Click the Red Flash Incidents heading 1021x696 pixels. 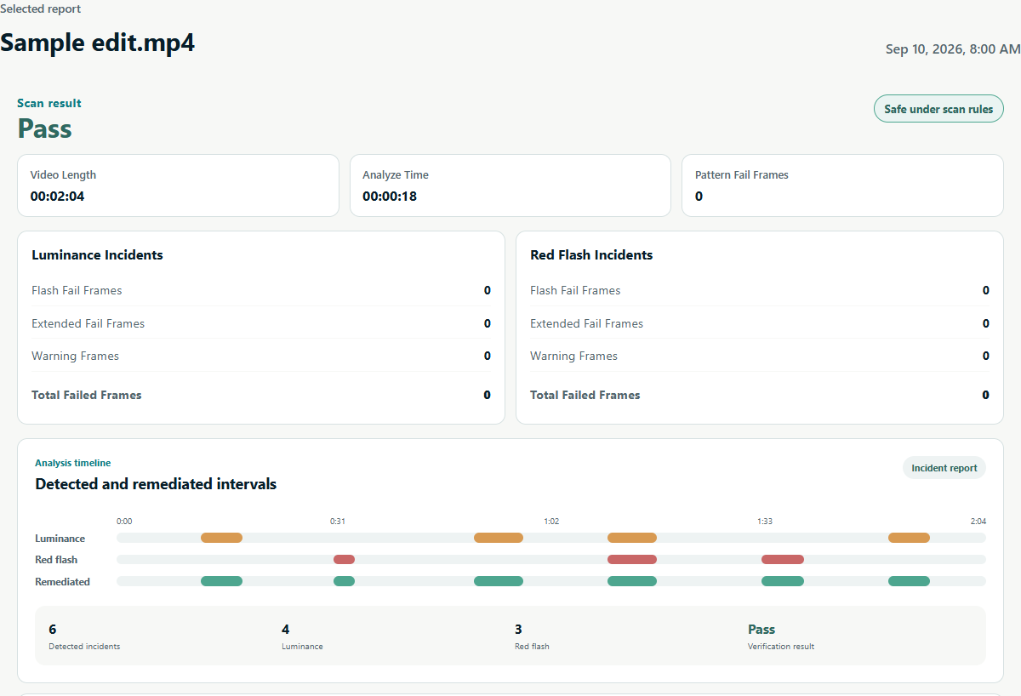pos(591,255)
